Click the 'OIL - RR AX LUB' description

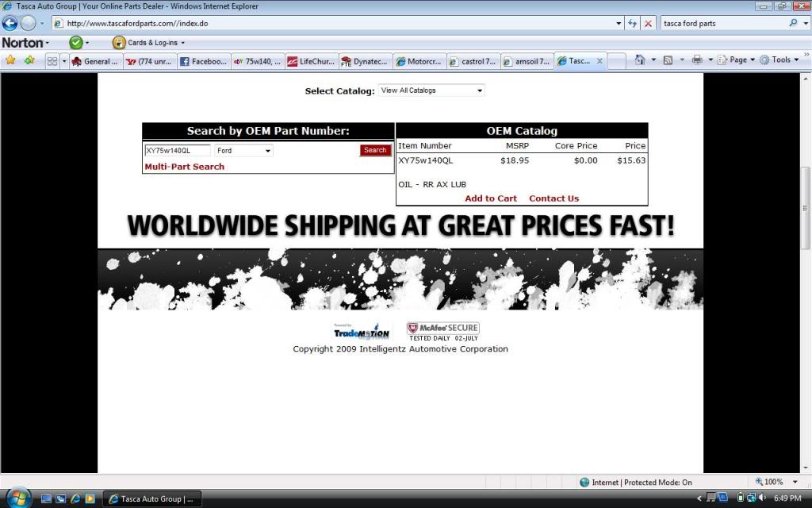pos(432,184)
